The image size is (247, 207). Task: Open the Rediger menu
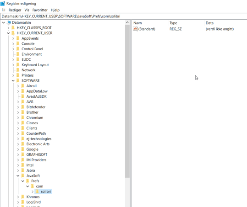15,10
